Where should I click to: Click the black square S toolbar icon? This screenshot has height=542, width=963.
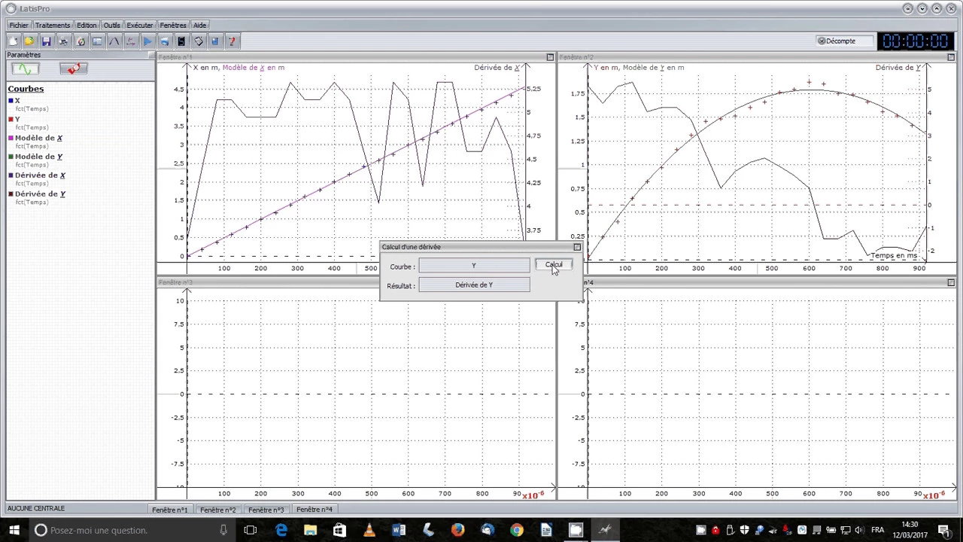click(x=181, y=41)
